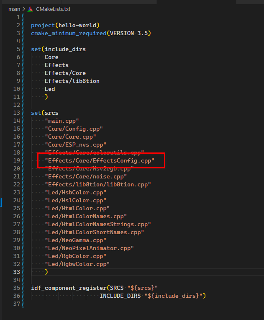
Task: Click "${include_dirs}" variable on line 36
Action: click(174, 296)
